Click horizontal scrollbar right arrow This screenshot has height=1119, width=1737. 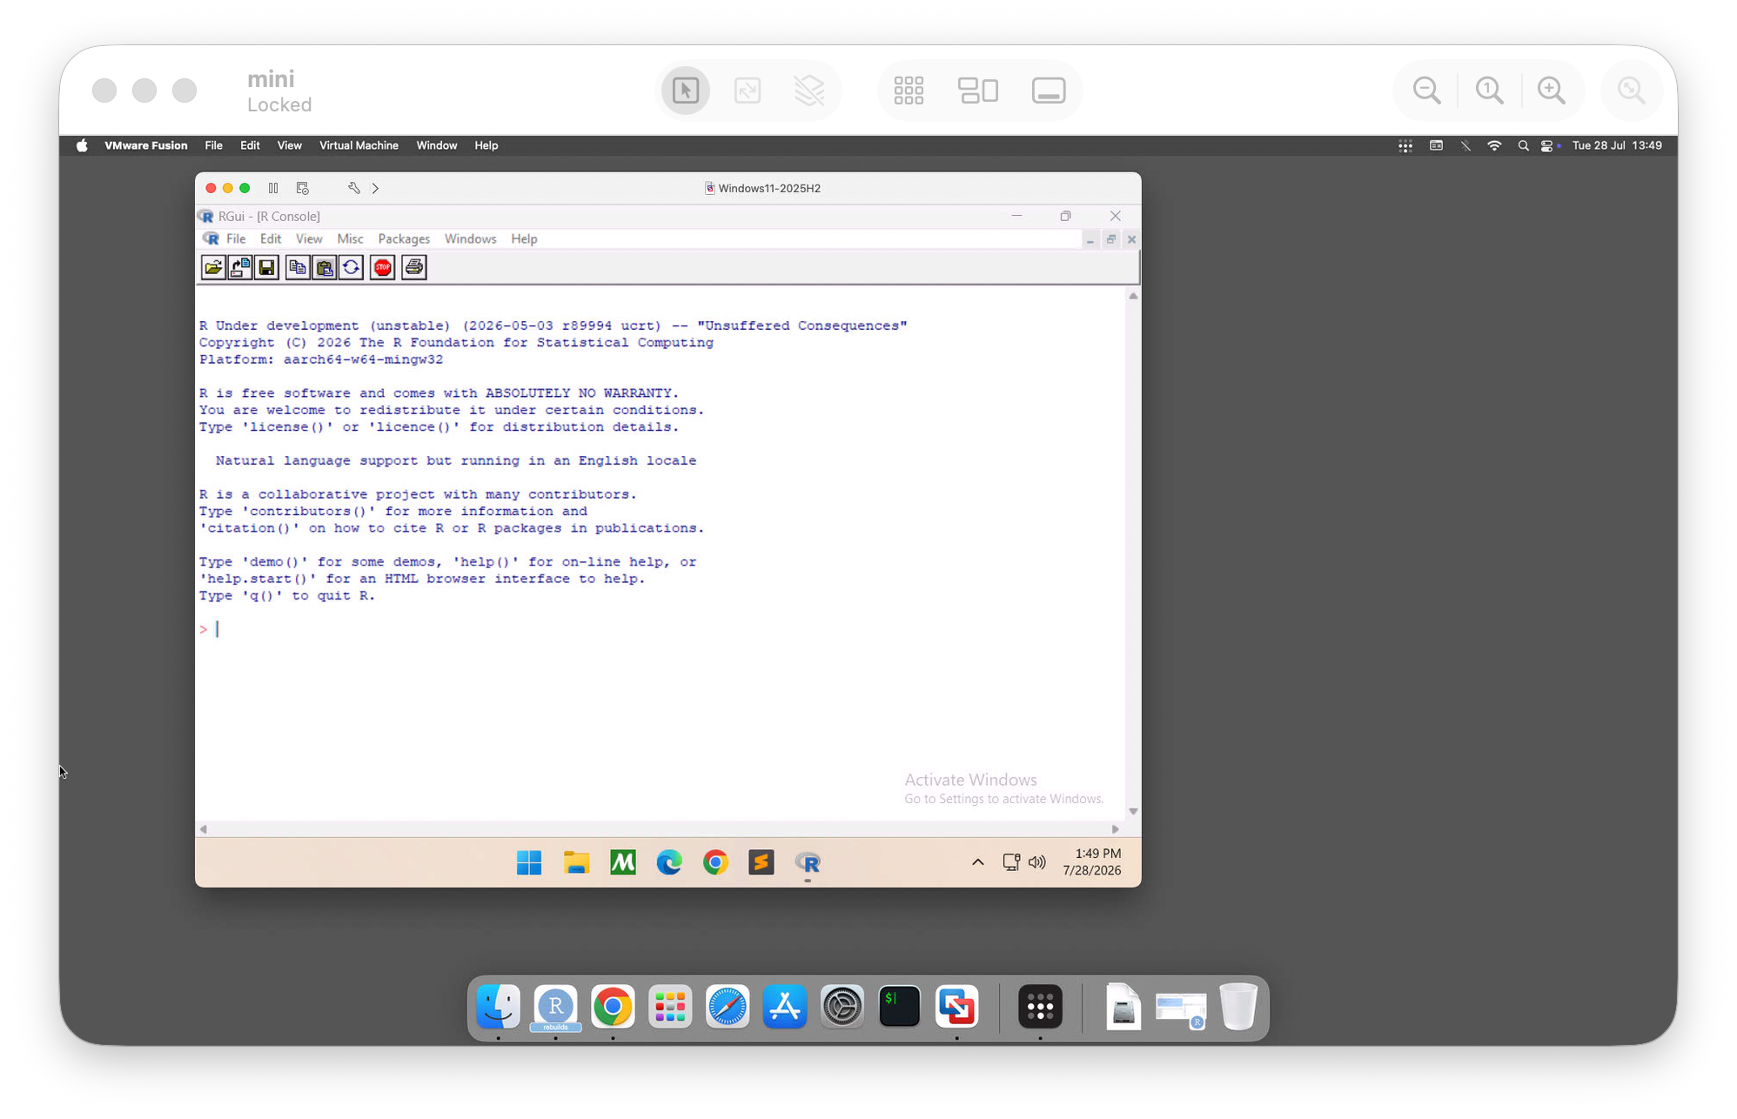[1116, 829]
